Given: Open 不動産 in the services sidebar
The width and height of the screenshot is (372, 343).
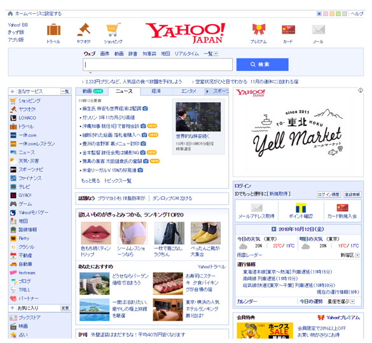Looking at the screenshot, I should [x=25, y=255].
